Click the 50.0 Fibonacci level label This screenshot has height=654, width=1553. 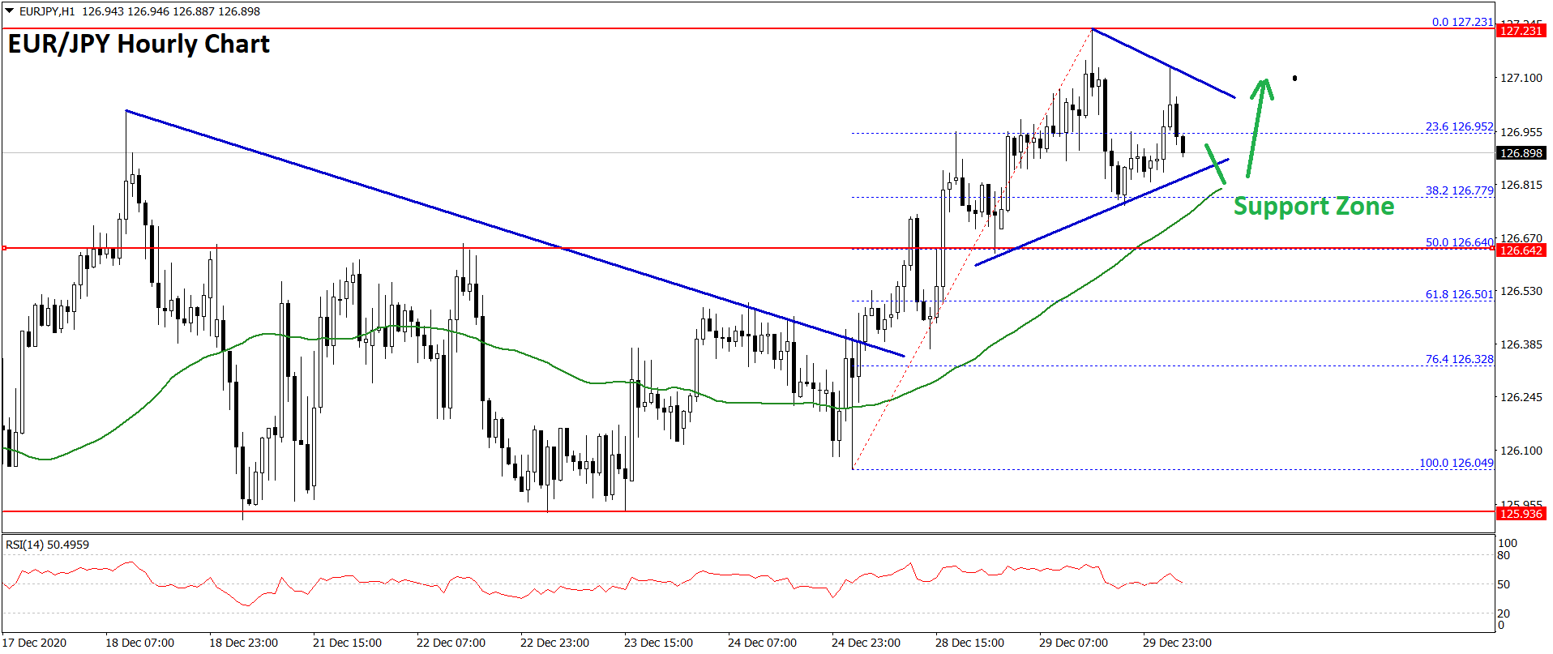(1458, 242)
